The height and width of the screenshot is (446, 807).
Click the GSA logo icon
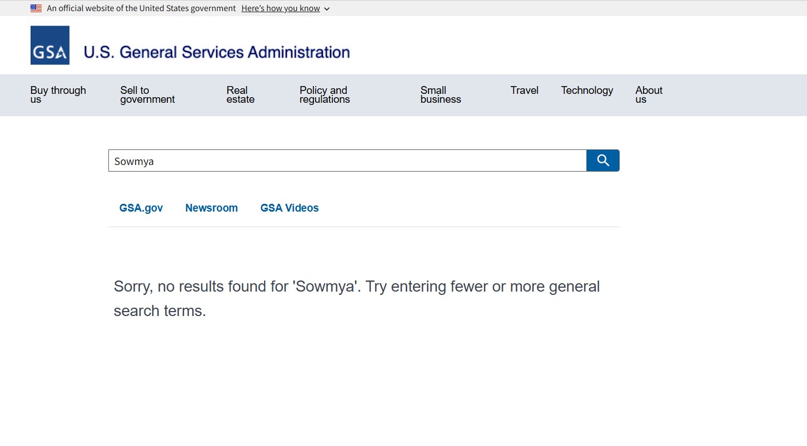click(50, 45)
